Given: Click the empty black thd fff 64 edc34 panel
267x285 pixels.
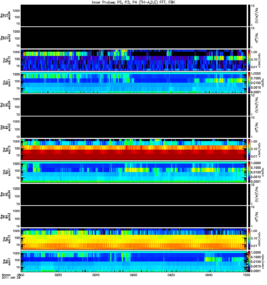Looking at the screenshot, I should (133, 105).
